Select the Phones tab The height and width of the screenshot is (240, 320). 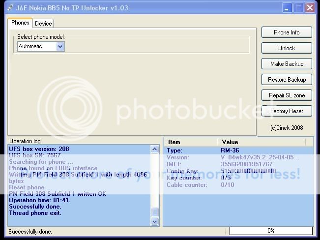click(20, 23)
